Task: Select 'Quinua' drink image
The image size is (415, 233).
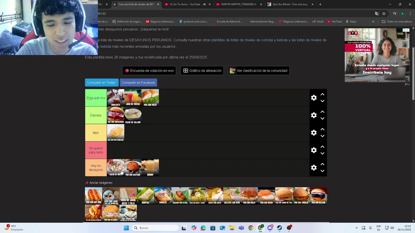Action: [150, 168]
